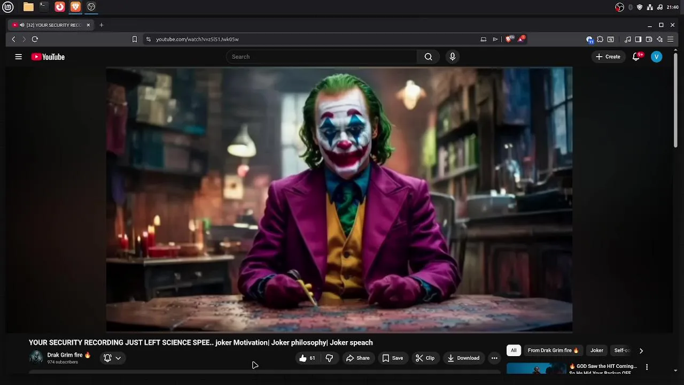Viewport: 684px width, 385px height.
Task: Click the page vertical scrollbar
Action: point(675,99)
